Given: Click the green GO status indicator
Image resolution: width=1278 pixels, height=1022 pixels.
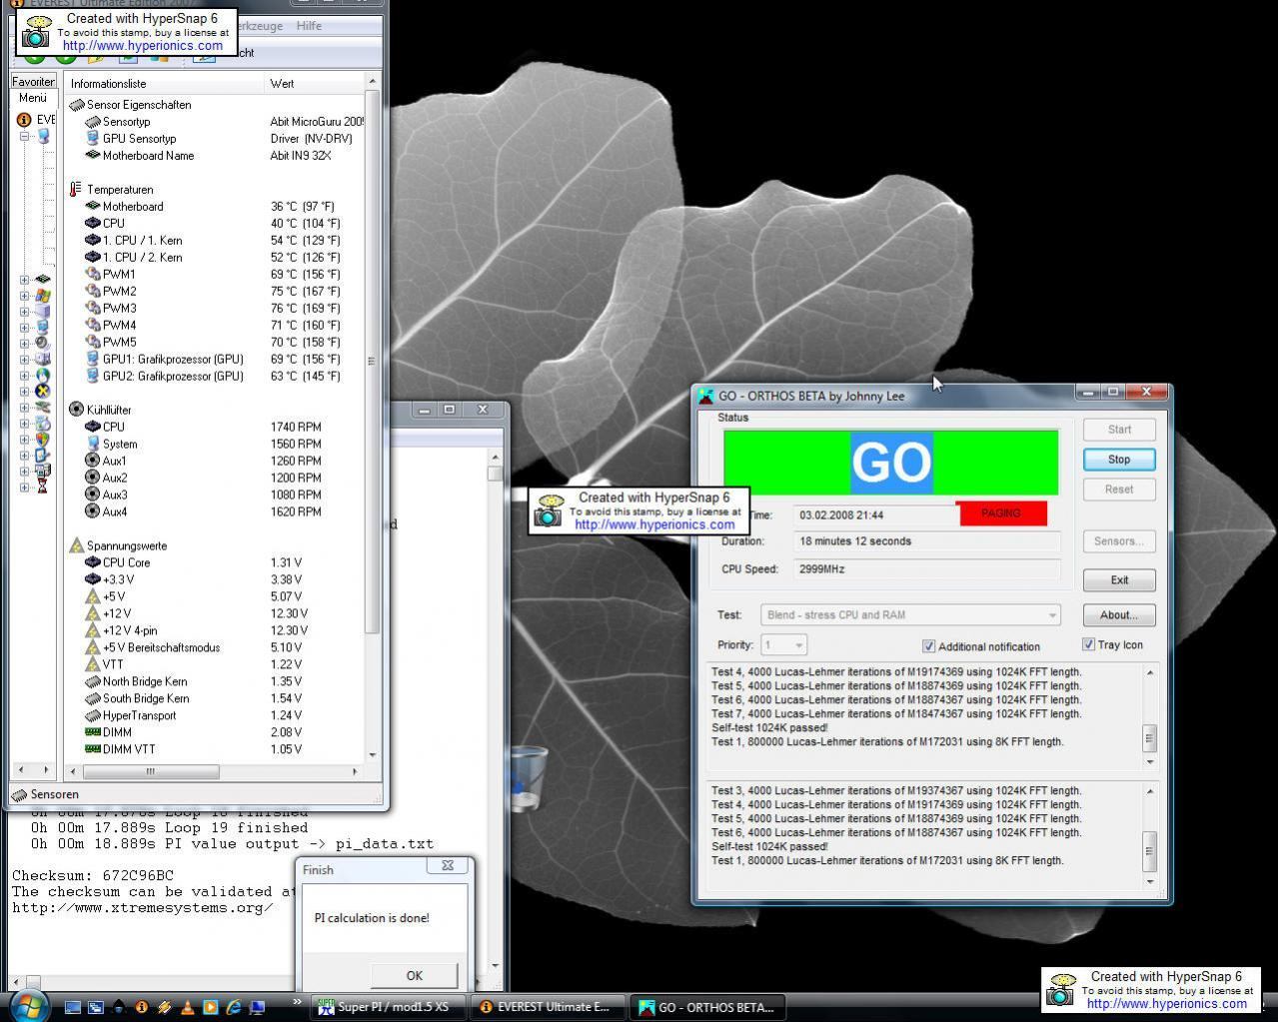Looking at the screenshot, I should click(891, 462).
